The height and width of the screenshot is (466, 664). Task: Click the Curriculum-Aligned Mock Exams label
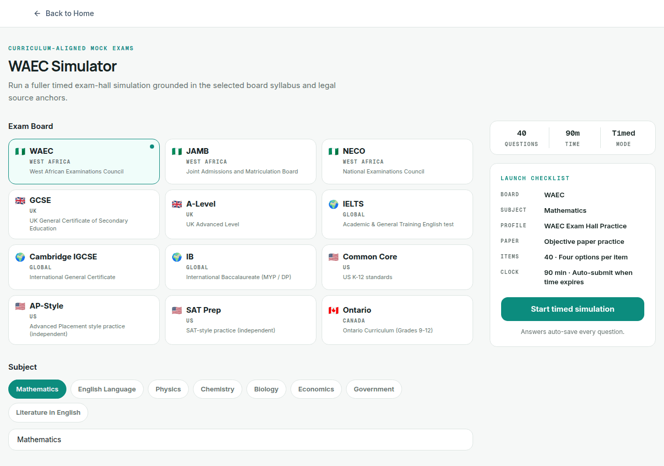point(71,48)
